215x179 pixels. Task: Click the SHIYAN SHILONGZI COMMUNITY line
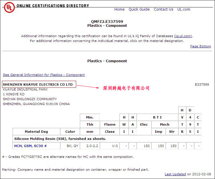tap(30, 99)
